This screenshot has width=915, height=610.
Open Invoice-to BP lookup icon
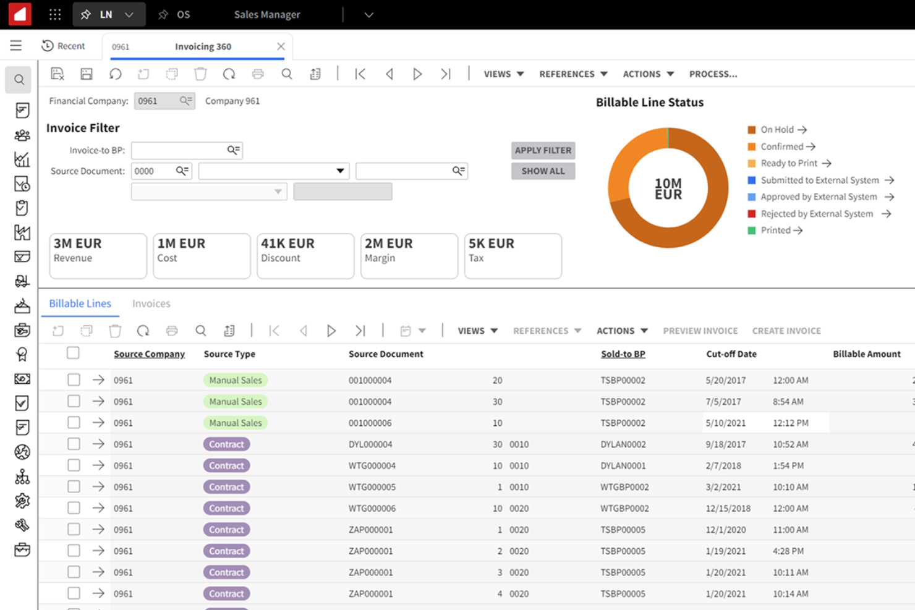pos(233,150)
